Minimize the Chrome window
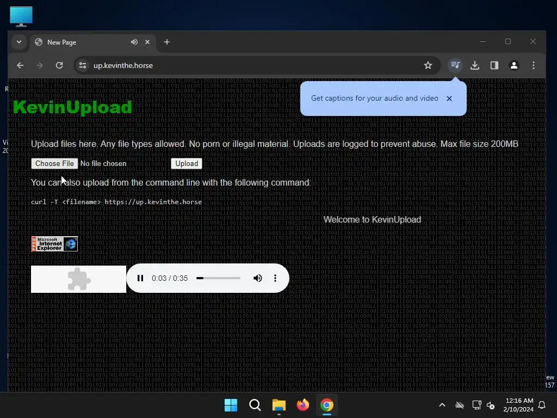 point(483,41)
